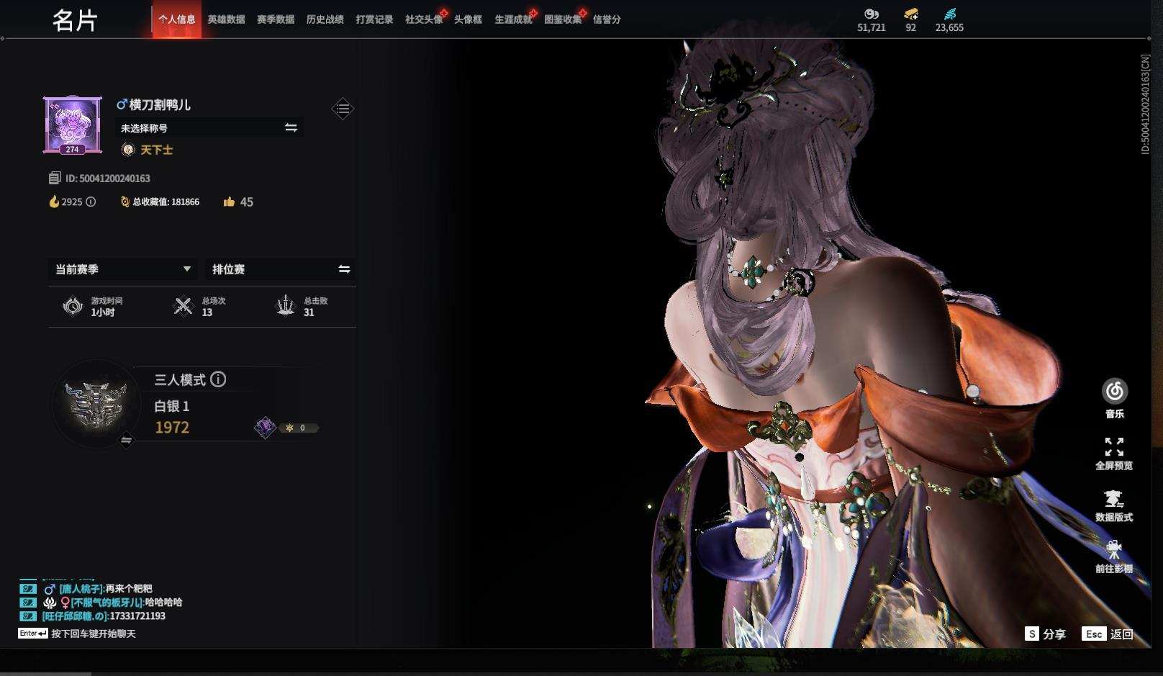Switch to the 英雄数据 tab
Viewport: 1163px width, 676px height.
click(x=226, y=19)
